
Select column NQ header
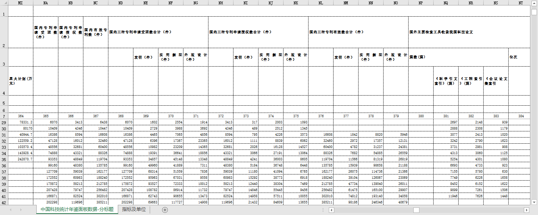446,3
